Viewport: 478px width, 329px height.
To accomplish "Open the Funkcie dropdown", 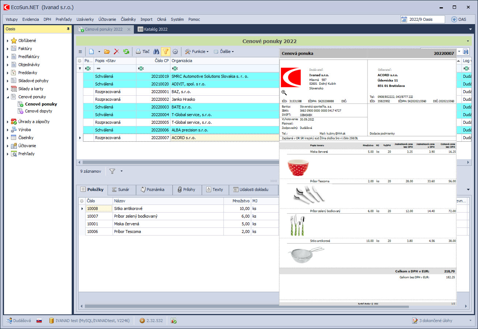I will pos(197,52).
